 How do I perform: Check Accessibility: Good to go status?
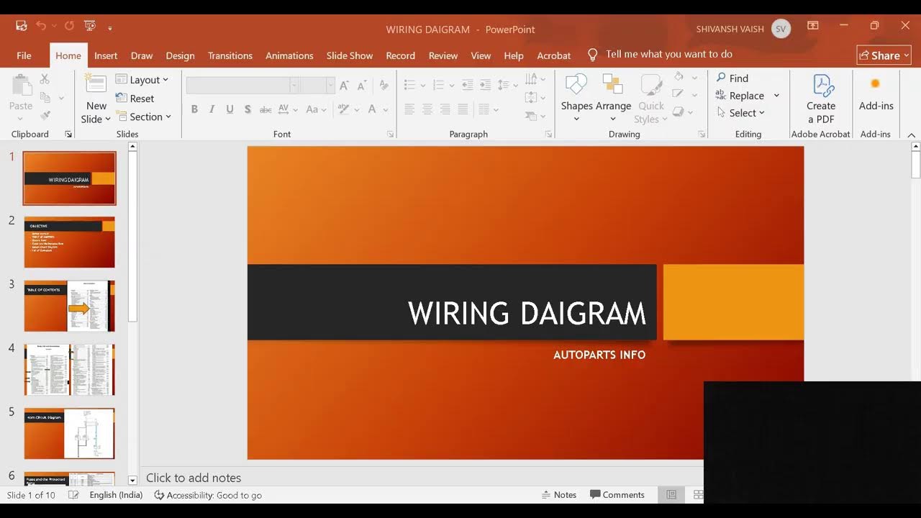coord(208,495)
